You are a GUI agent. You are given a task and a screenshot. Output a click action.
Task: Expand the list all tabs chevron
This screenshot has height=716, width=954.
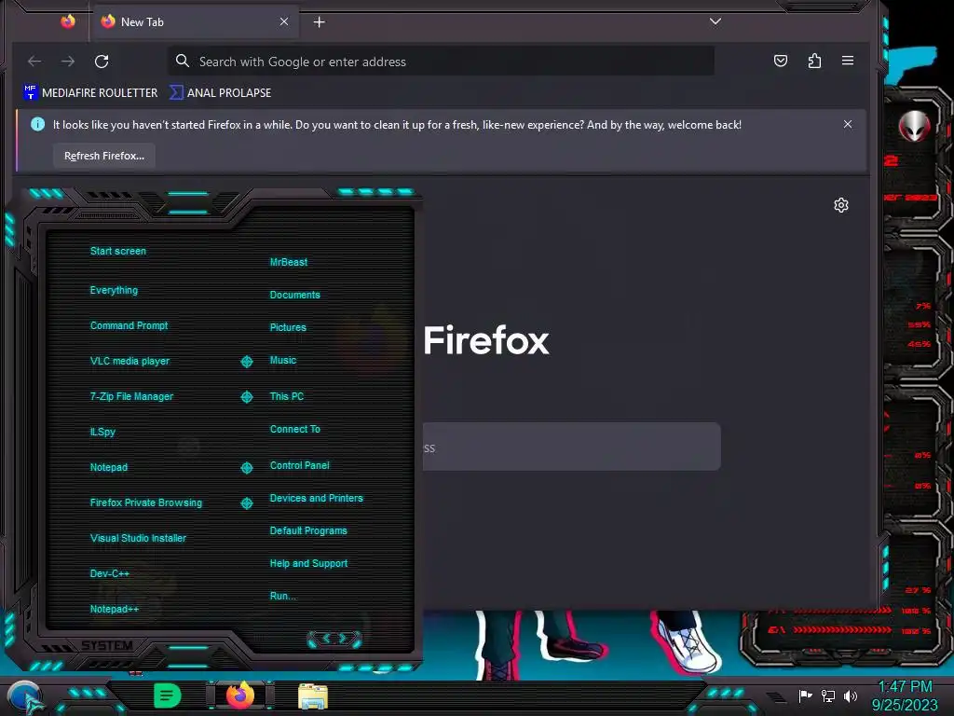point(715,22)
